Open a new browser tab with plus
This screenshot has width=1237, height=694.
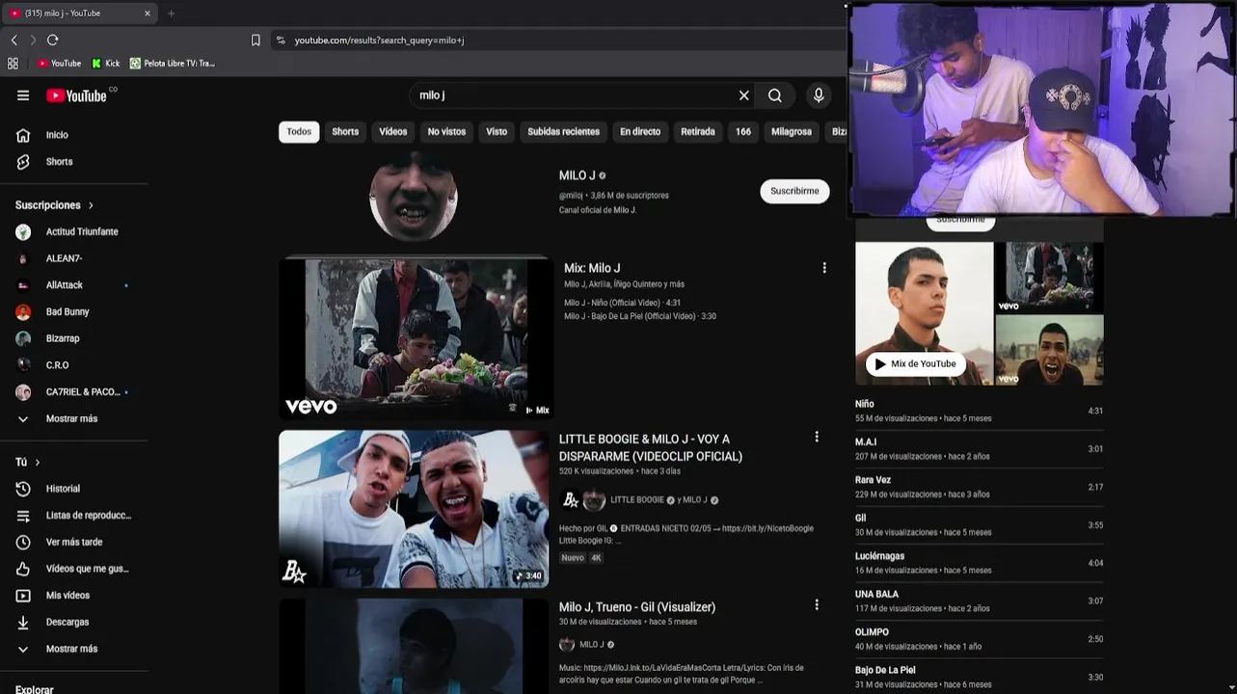coord(172,13)
